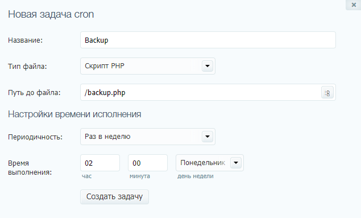The image size is (361, 218).
Task: Click the Название: label
Action: tap(26, 40)
